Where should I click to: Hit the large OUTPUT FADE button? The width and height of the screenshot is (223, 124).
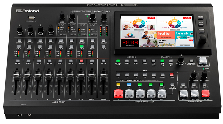coord(203,61)
